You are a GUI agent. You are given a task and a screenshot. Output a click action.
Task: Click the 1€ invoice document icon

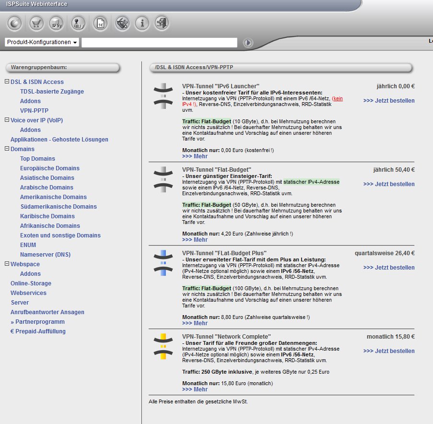click(x=100, y=23)
